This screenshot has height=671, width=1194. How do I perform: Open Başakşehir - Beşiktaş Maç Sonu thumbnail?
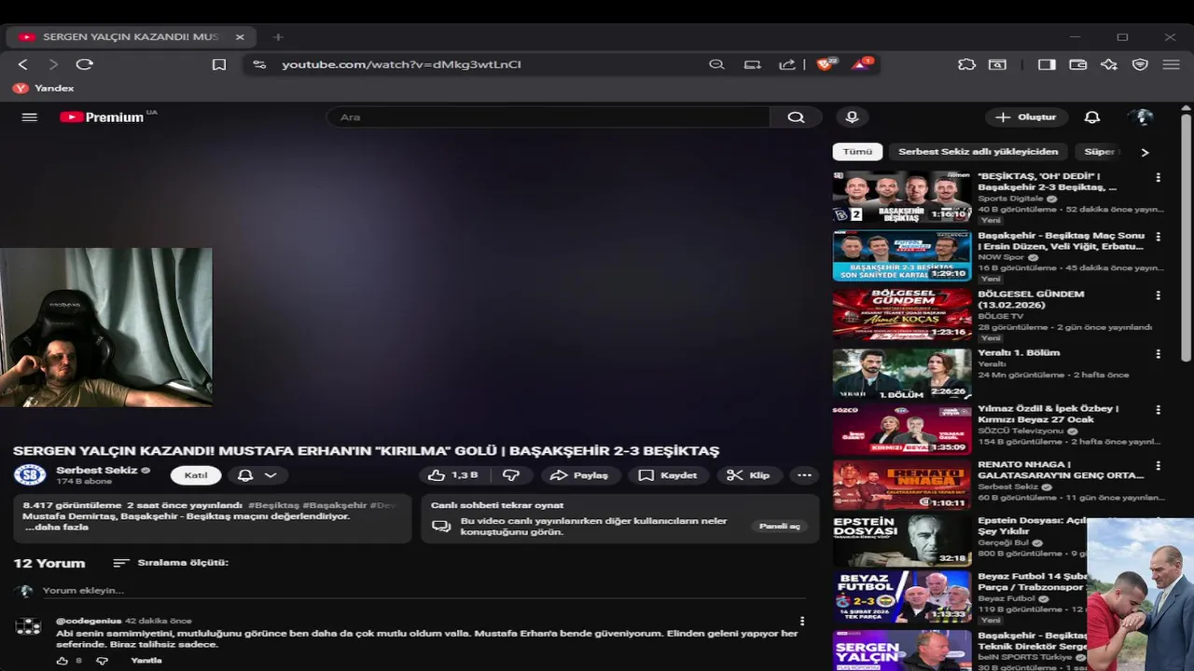[902, 255]
